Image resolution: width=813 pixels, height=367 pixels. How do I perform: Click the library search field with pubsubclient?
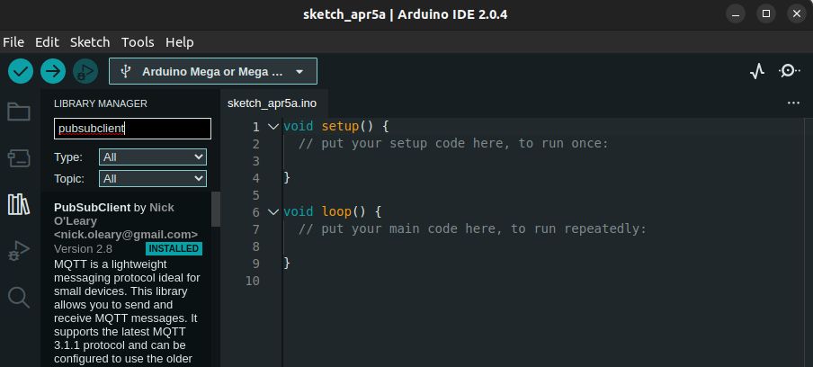[132, 129]
